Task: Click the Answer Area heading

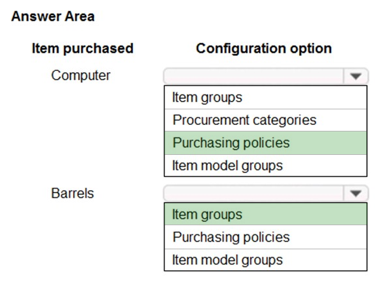Action: tap(53, 17)
